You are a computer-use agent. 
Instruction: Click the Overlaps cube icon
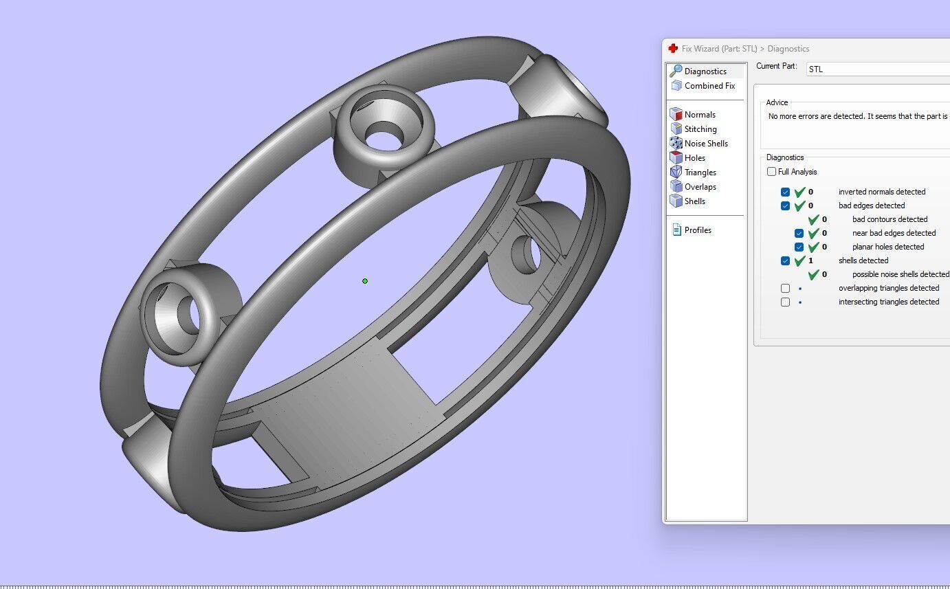[676, 187]
